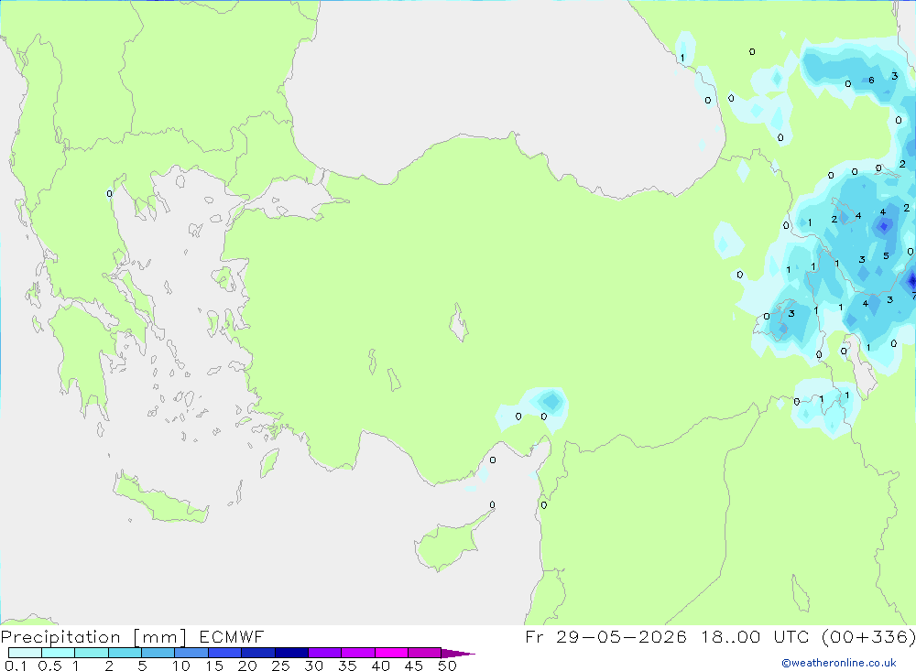Click the '0.5' legend scale label
The width and height of the screenshot is (916, 671).
tap(49, 666)
